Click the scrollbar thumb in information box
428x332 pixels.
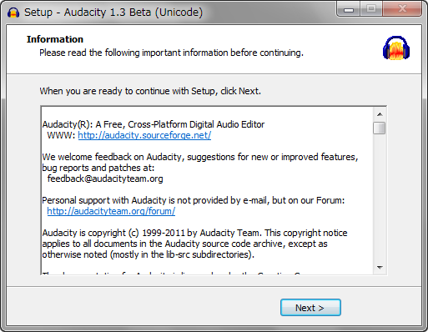pos(380,128)
